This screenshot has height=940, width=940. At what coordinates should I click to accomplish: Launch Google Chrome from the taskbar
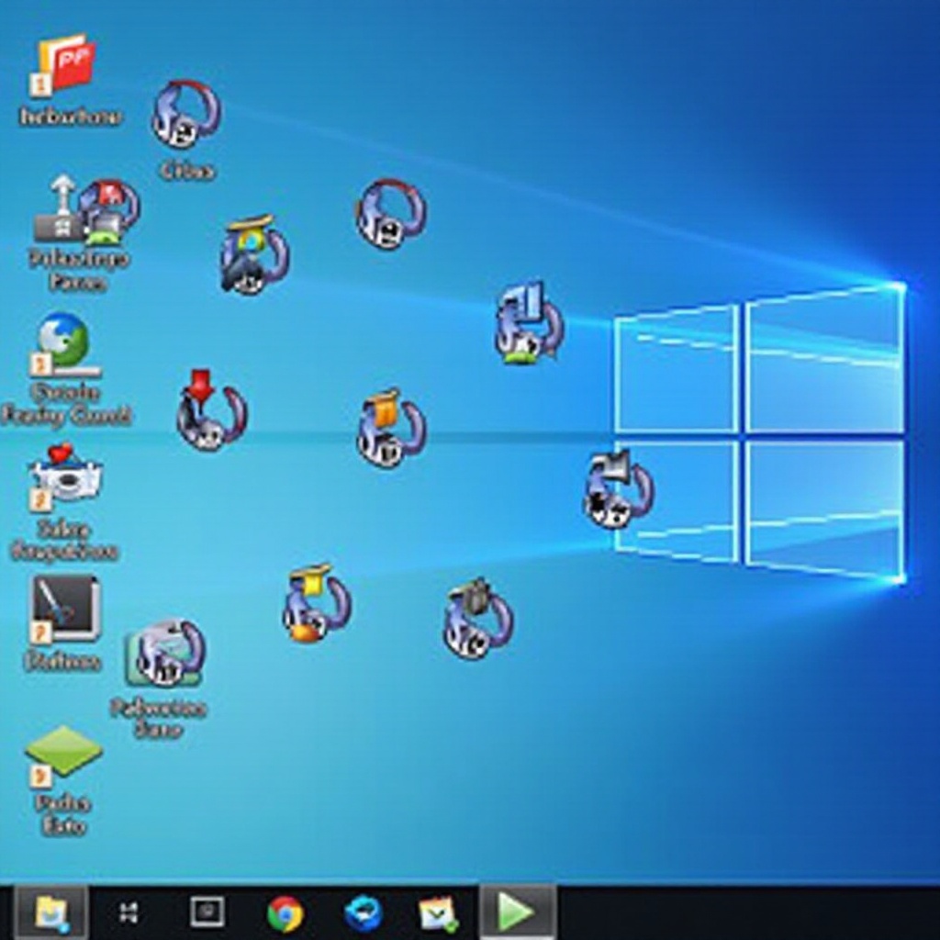[285, 913]
